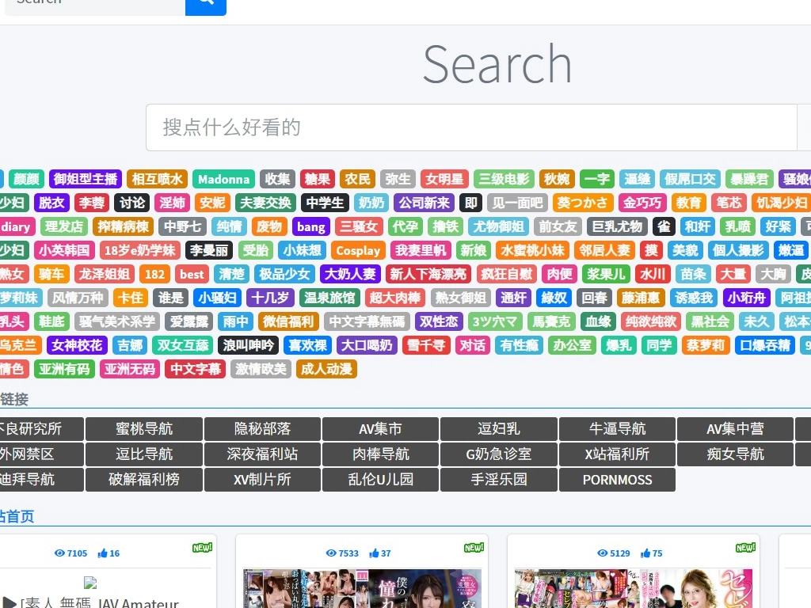The image size is (811, 608).
Task: Click the 讨论 tag
Action: [131, 203]
